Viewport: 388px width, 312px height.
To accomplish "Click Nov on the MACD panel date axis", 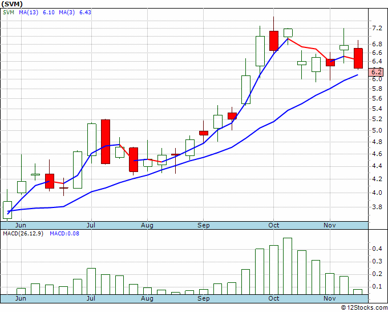I will click(x=330, y=298).
